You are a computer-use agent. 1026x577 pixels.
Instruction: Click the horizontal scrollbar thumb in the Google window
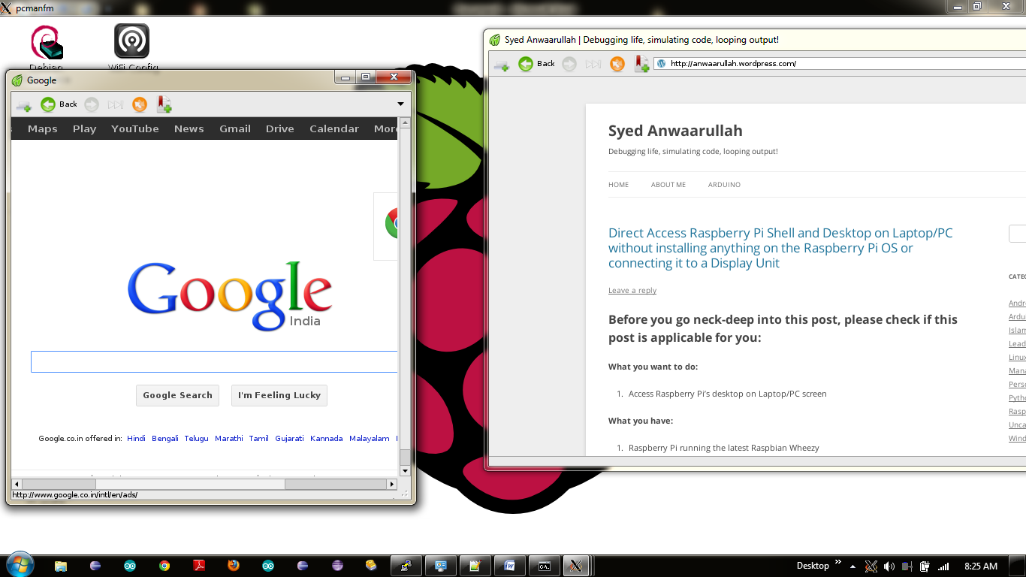pos(190,484)
